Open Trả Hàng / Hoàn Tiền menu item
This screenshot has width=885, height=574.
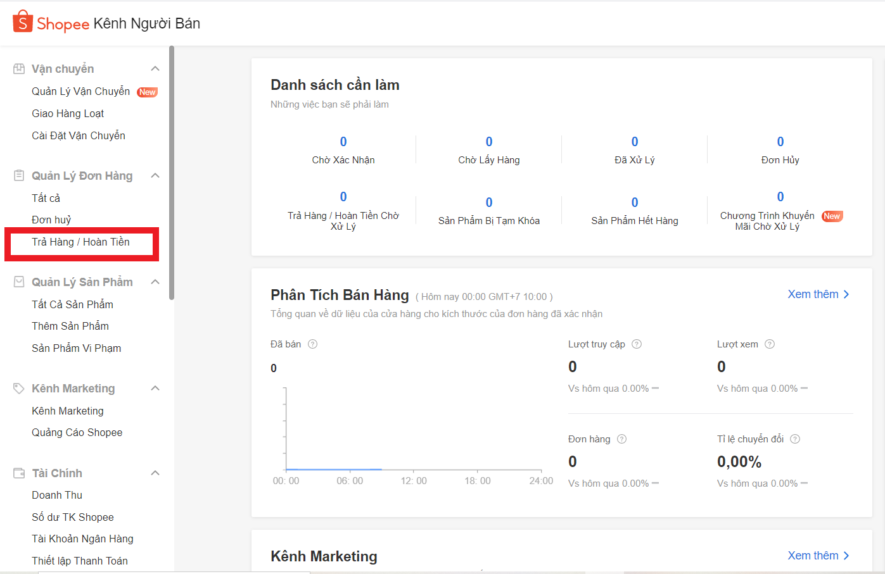[x=80, y=242]
